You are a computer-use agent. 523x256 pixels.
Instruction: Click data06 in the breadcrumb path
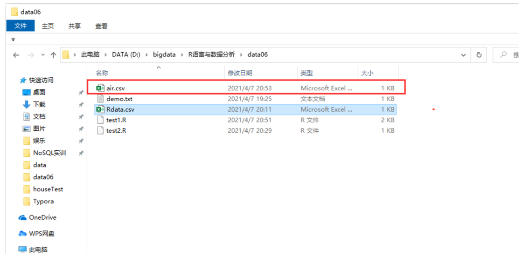pos(258,55)
